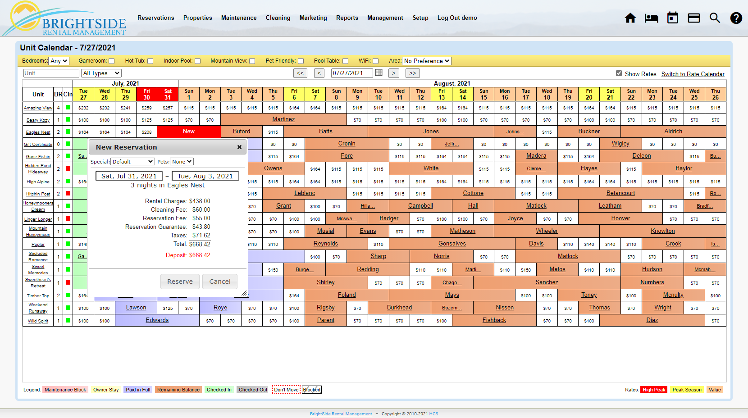Open the date picker calendar icon beside 07/27/2021
Viewport: 748px width, 418px height.
378,73
